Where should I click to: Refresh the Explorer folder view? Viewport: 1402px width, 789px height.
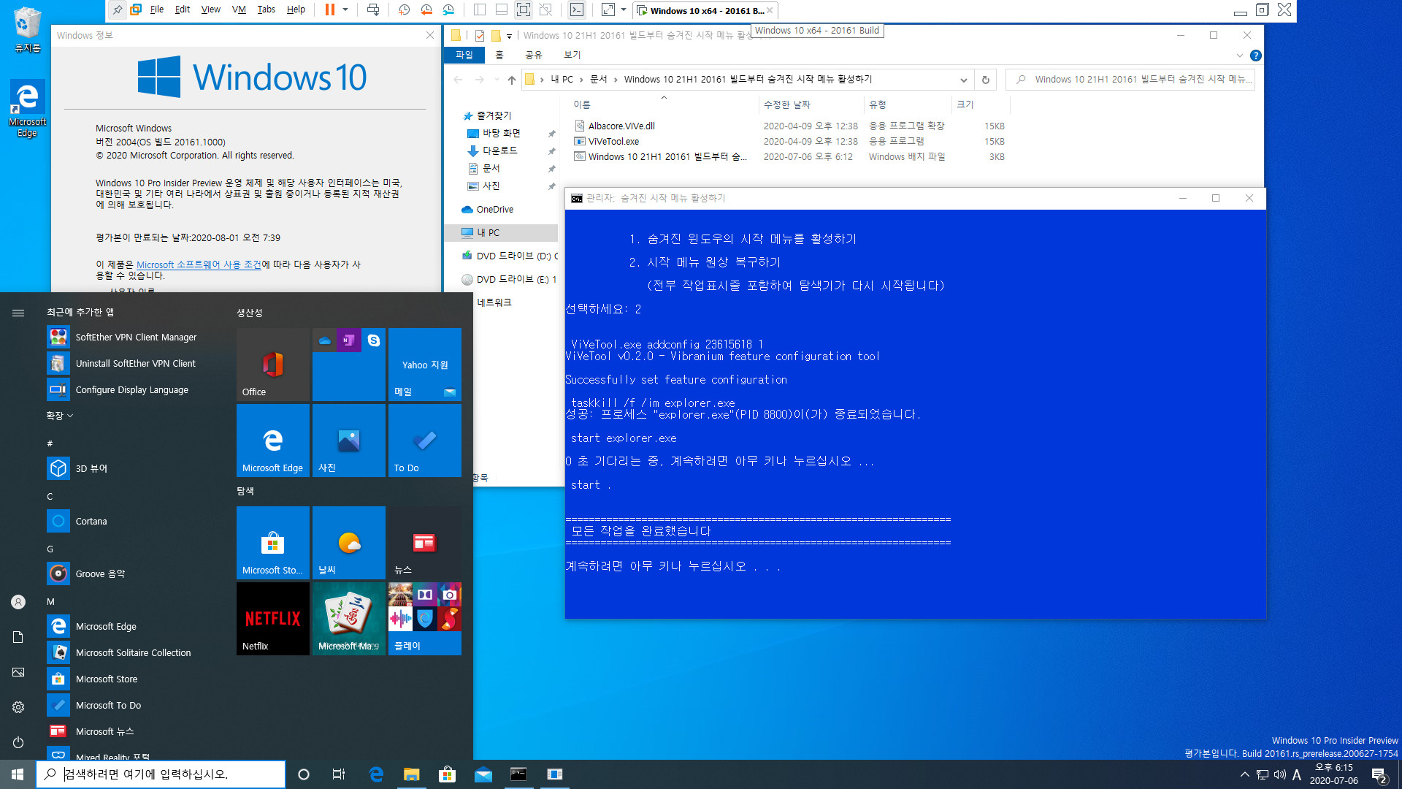(x=986, y=80)
